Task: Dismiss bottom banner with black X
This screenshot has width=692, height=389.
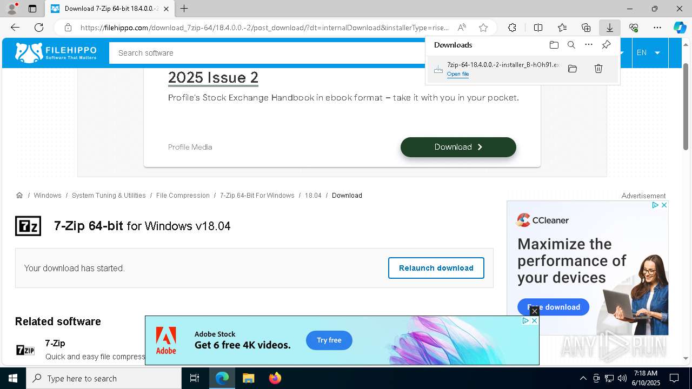Action: pos(534,311)
